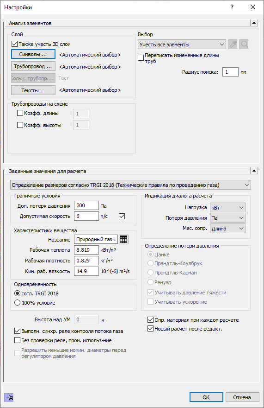Click the Граничные условия group label

[37, 196]
